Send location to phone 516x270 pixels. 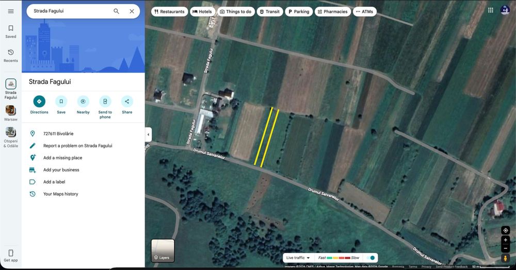tap(105, 107)
